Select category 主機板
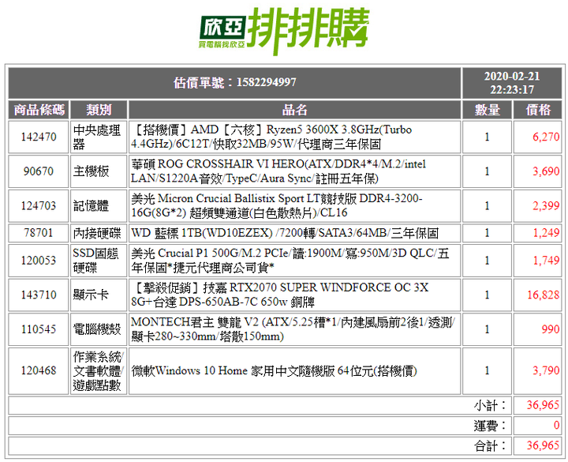This screenshot has height=462, width=568. point(91,171)
